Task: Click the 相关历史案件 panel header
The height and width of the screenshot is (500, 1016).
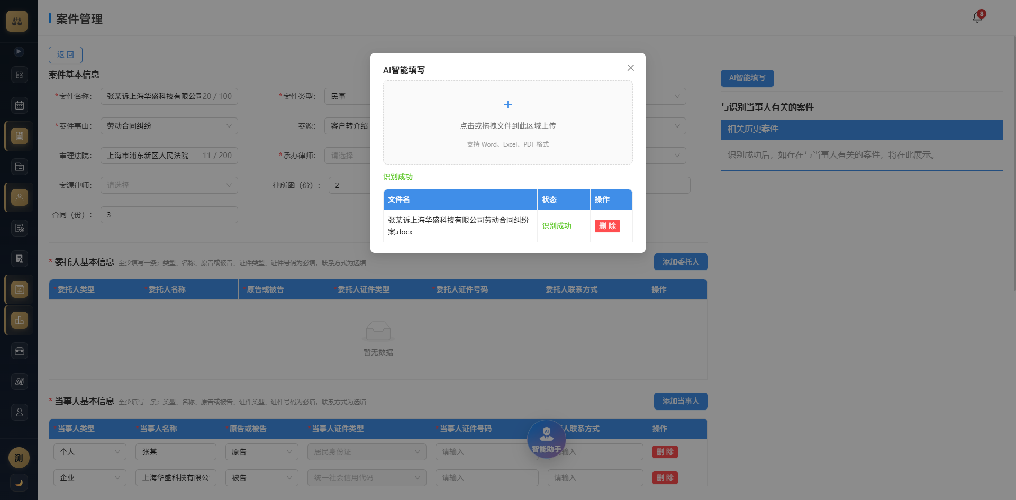Action: [861, 130]
